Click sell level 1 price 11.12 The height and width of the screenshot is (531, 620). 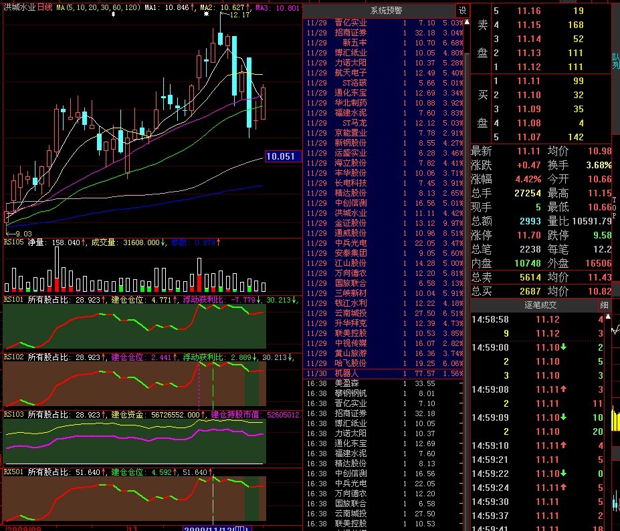click(528, 67)
